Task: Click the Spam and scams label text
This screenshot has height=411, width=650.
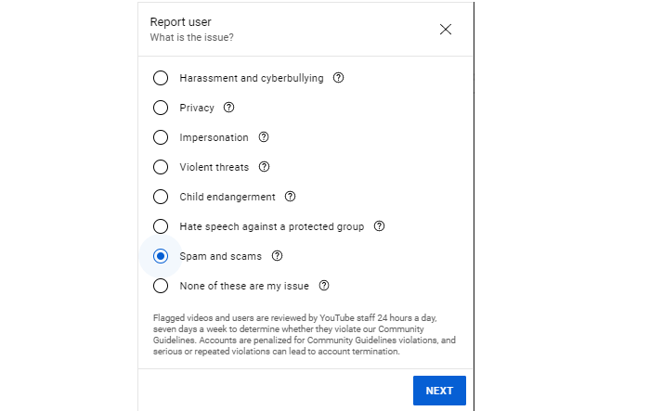Action: 220,256
